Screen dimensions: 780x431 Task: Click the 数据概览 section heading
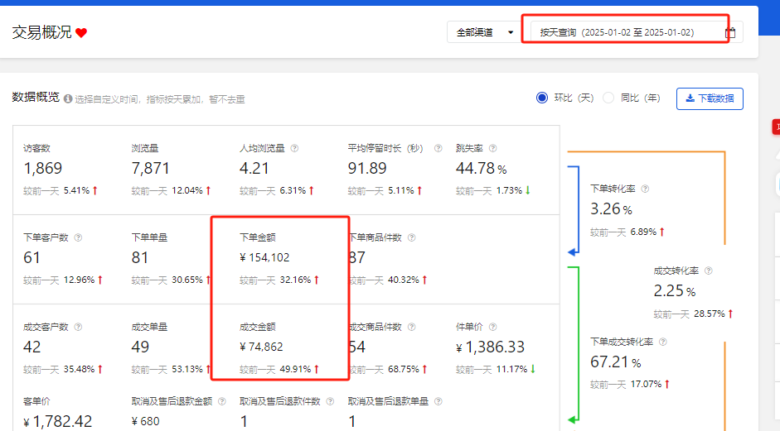tap(36, 98)
